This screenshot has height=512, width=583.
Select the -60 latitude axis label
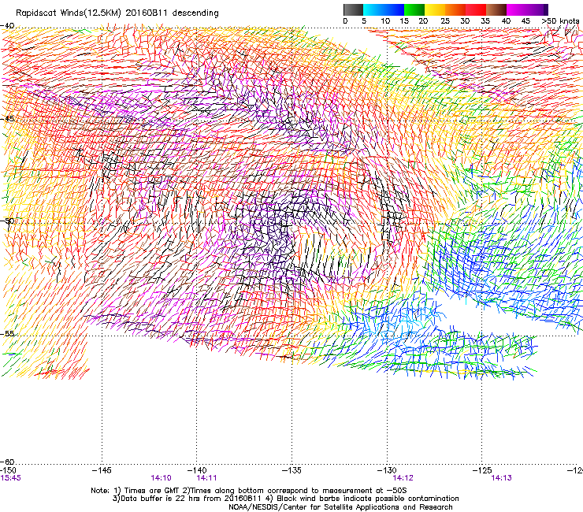(x=7, y=462)
